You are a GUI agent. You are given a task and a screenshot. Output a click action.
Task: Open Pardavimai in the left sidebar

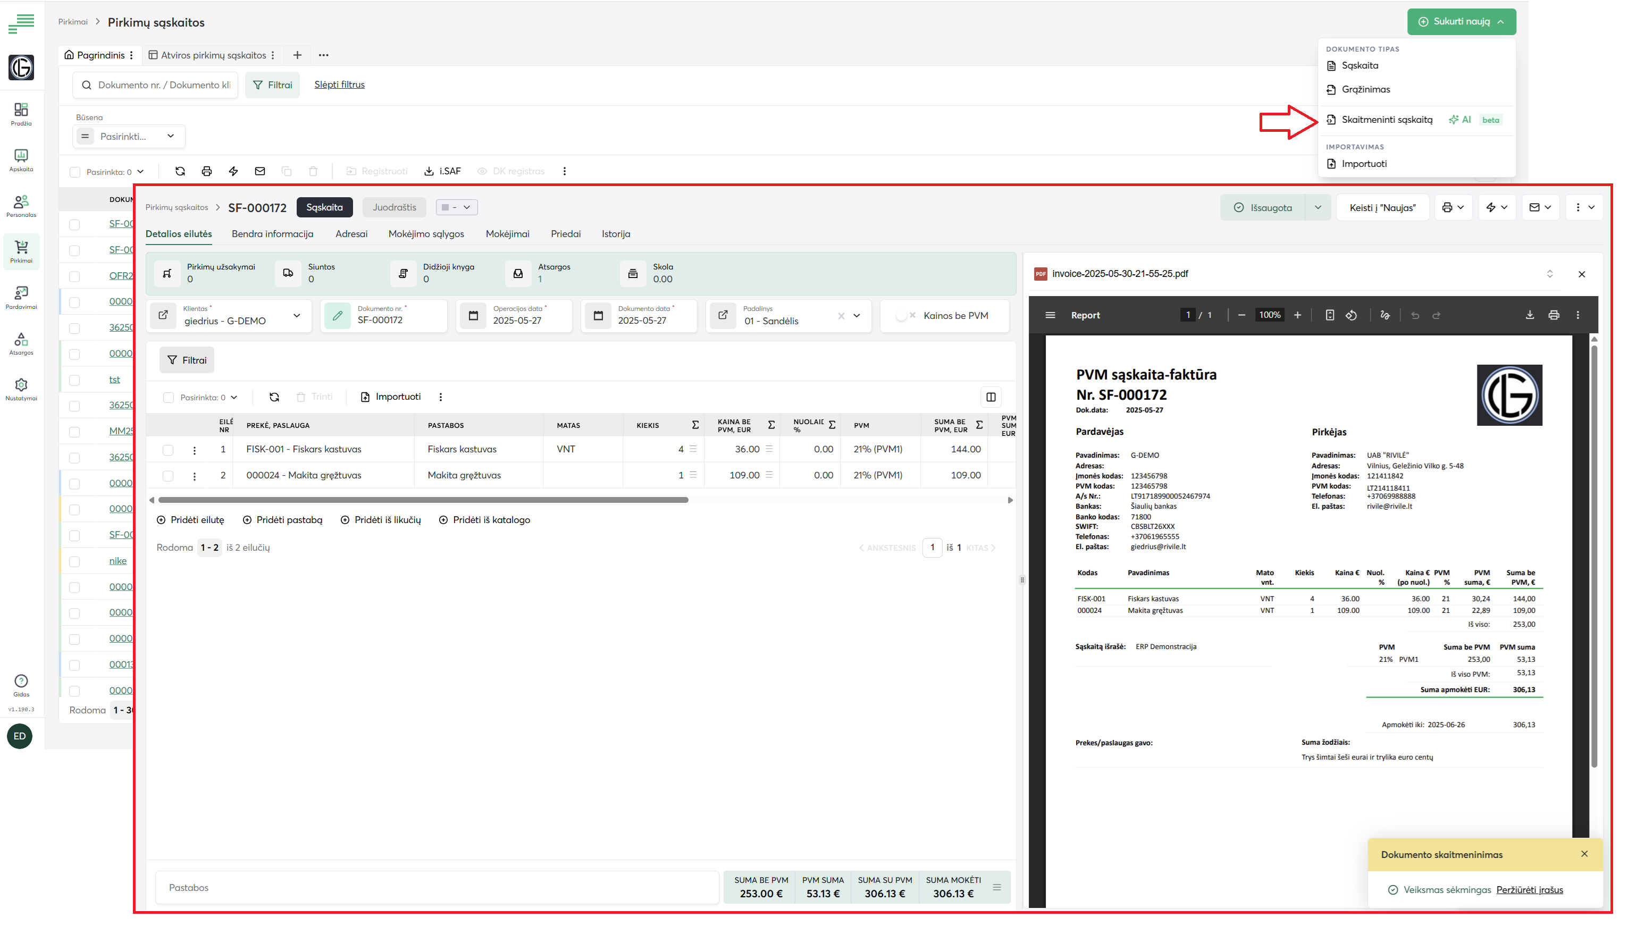21,298
